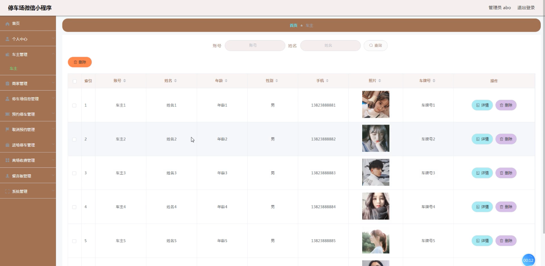Click the home icon beside 首页
Viewport: 545px width, 266px height.
pos(7,23)
